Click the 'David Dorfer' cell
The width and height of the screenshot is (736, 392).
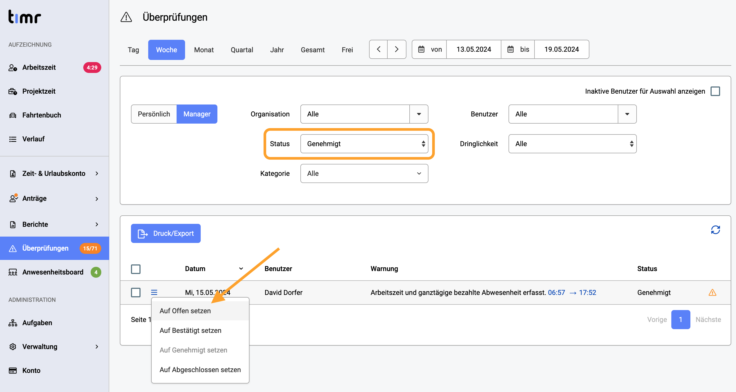(283, 292)
